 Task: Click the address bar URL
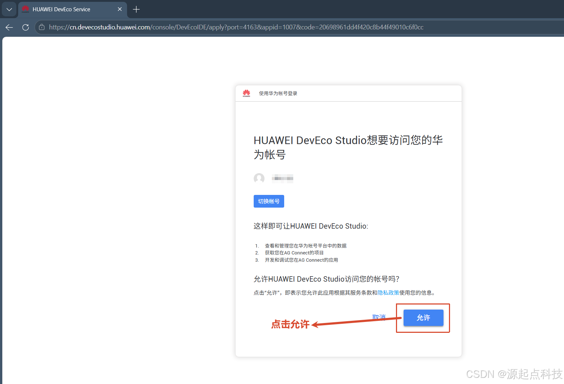coord(236,27)
